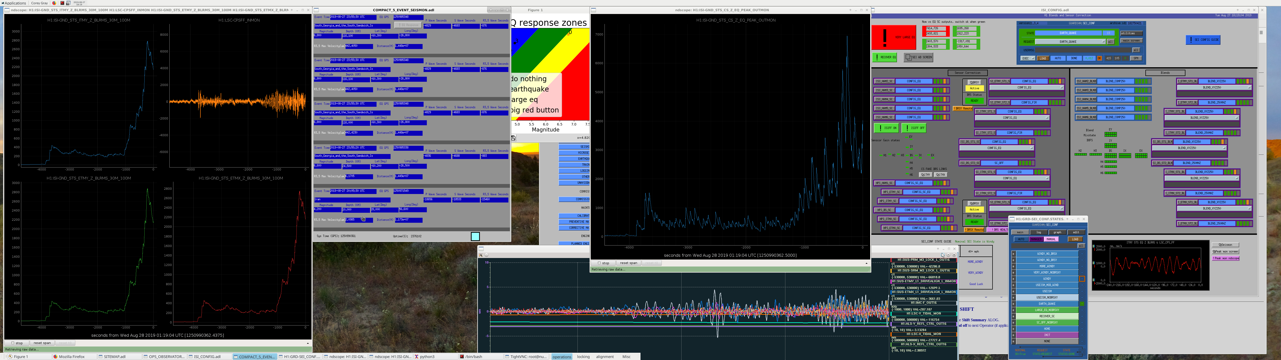Open the SEI WD SCREEN display

pos(918,57)
